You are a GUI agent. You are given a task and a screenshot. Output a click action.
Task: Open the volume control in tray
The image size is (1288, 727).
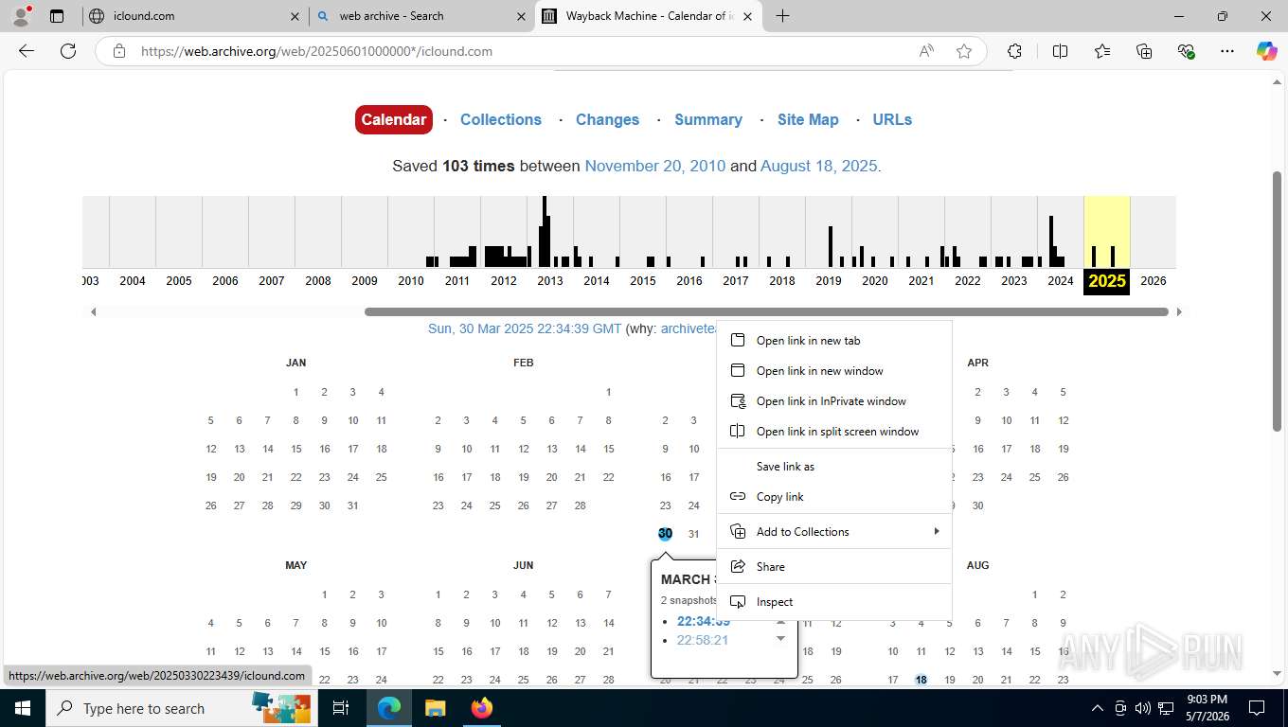1143,708
